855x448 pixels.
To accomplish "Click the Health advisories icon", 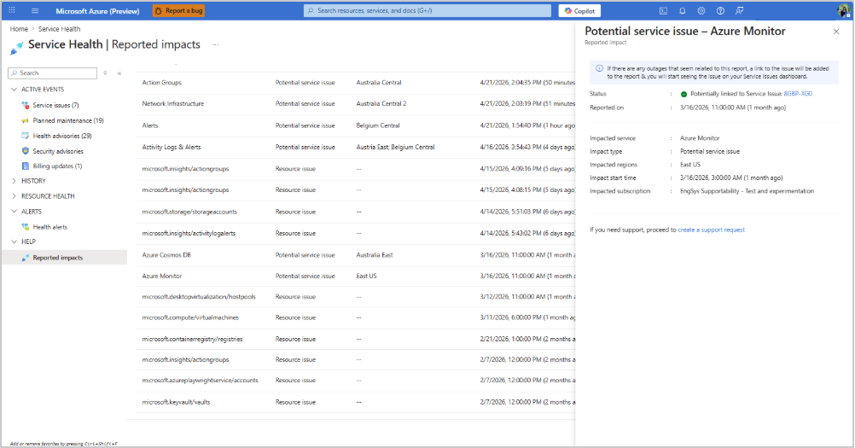I will coord(25,136).
